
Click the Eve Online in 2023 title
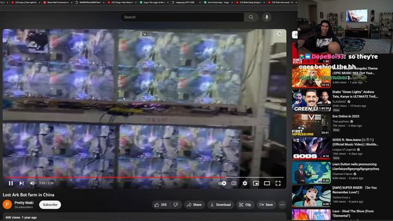(346, 116)
